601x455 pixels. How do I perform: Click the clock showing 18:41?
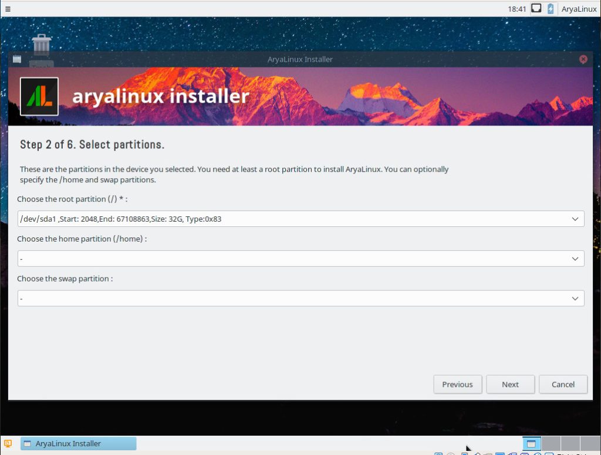pos(517,9)
